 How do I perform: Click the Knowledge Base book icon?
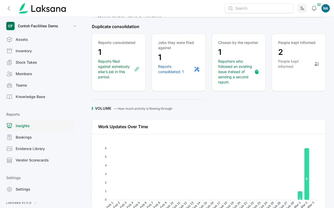coord(9,97)
